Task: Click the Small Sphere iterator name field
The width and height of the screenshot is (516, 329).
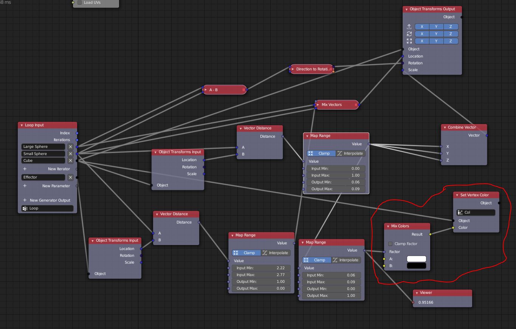Action: tap(43, 154)
